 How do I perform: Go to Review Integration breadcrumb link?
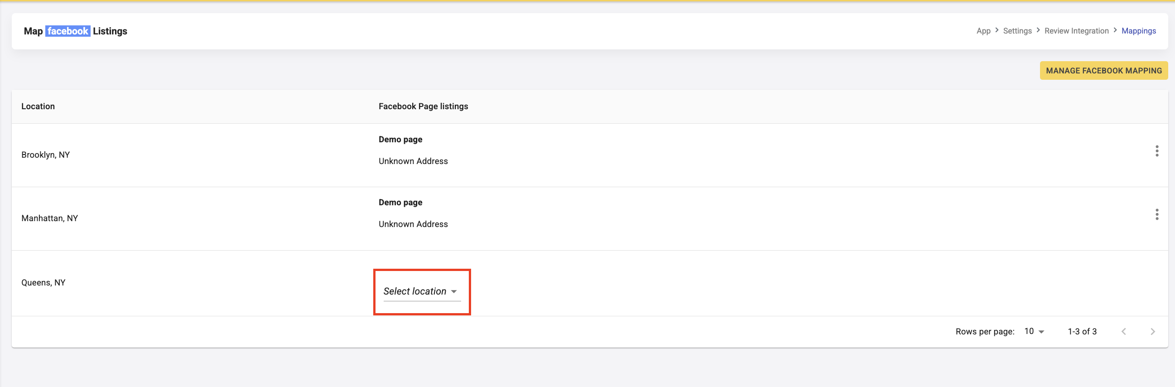click(1076, 31)
